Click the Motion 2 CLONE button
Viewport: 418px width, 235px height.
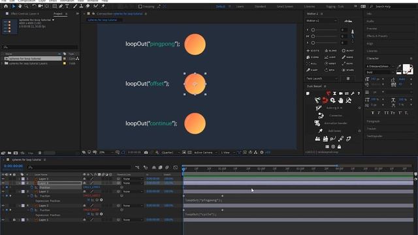(x=313, y=57)
